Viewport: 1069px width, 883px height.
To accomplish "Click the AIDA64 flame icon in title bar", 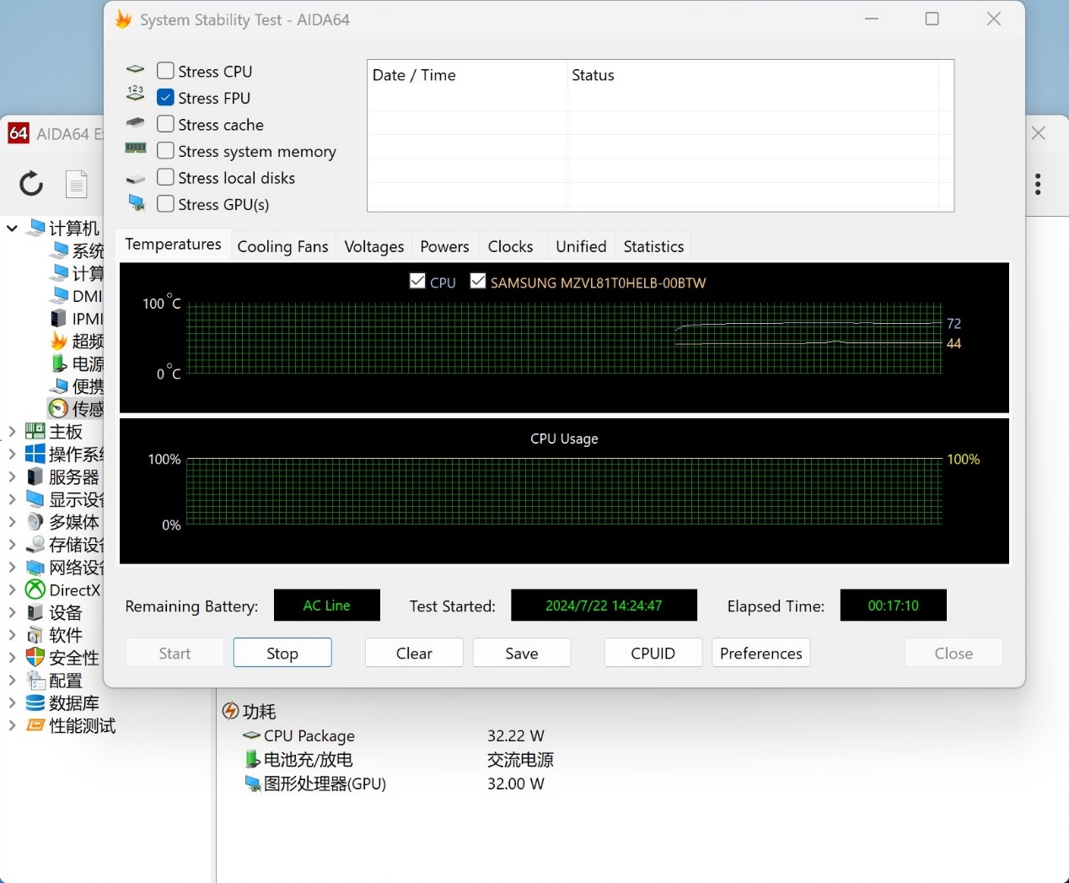I will (x=124, y=19).
